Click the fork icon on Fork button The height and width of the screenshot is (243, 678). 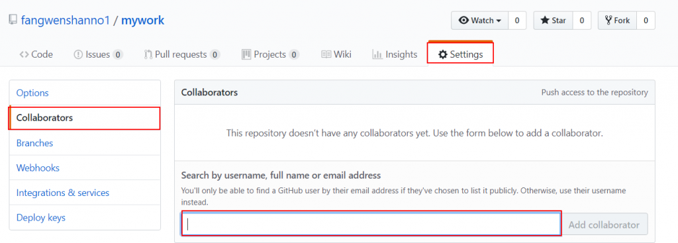[609, 21]
